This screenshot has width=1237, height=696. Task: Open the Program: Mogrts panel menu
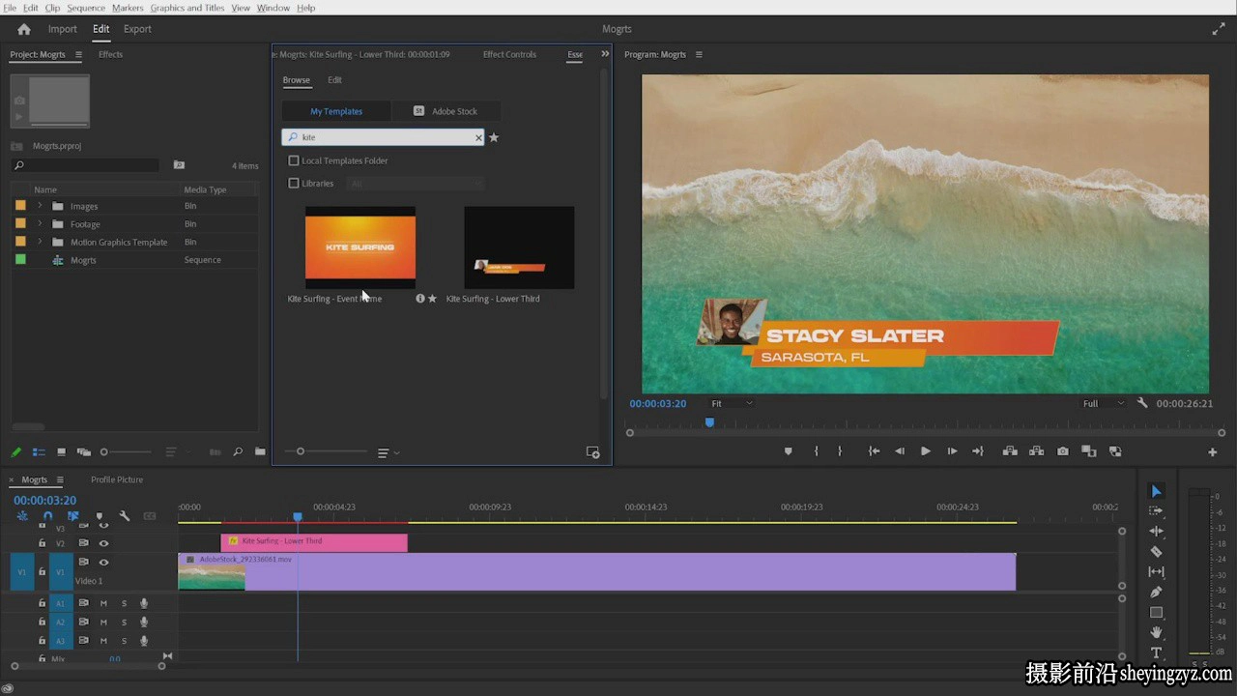coord(699,54)
